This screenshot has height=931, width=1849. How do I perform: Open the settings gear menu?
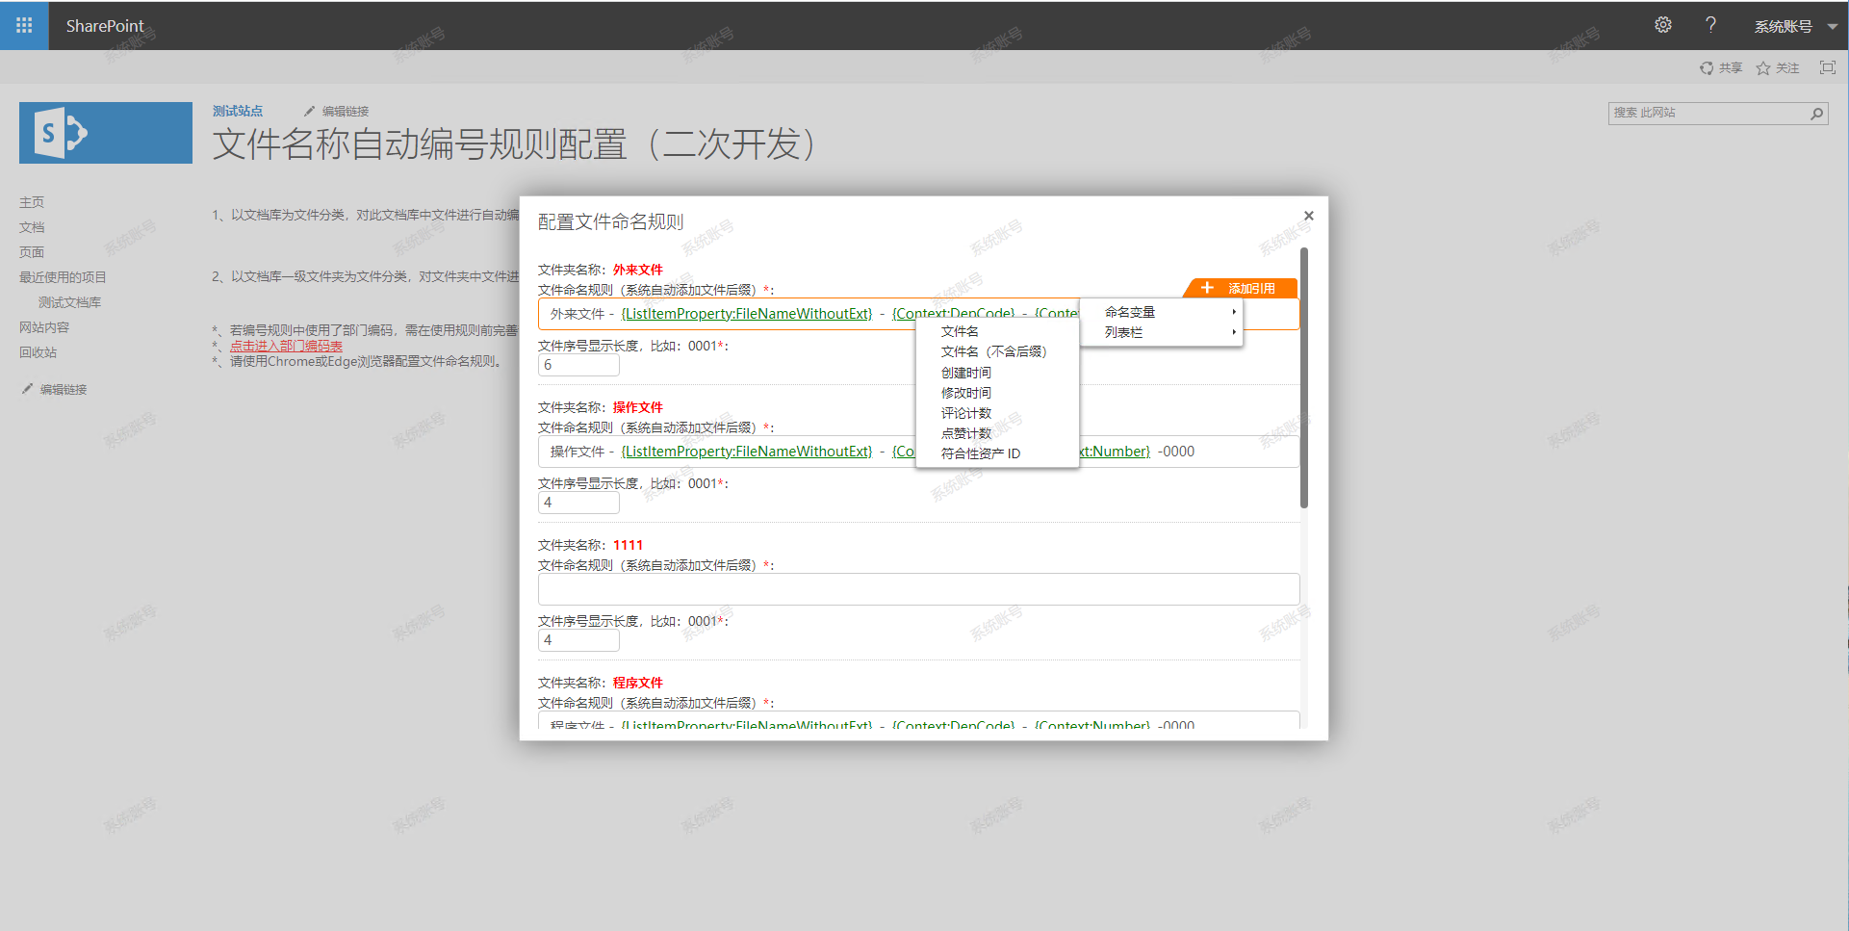tap(1662, 25)
